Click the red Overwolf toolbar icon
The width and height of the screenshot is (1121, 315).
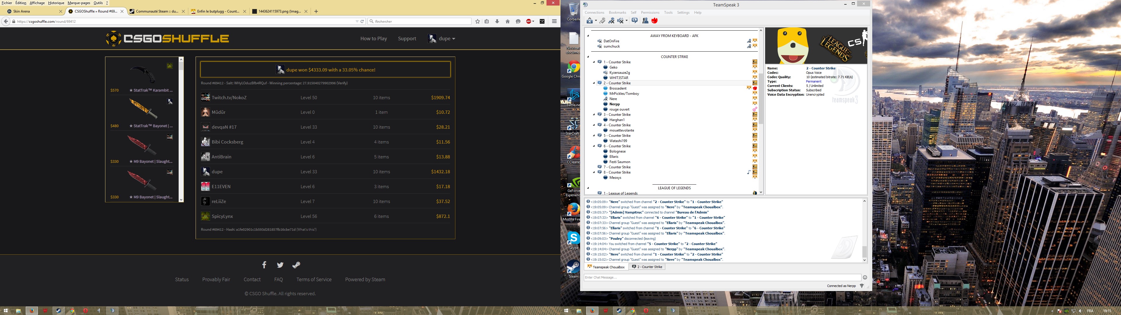pos(655,21)
